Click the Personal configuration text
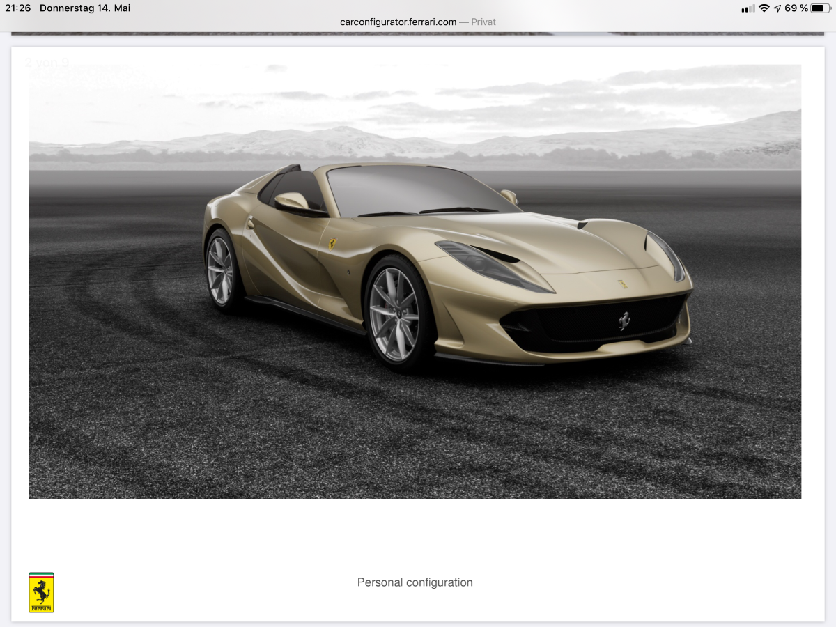Image resolution: width=836 pixels, height=627 pixels. (415, 582)
